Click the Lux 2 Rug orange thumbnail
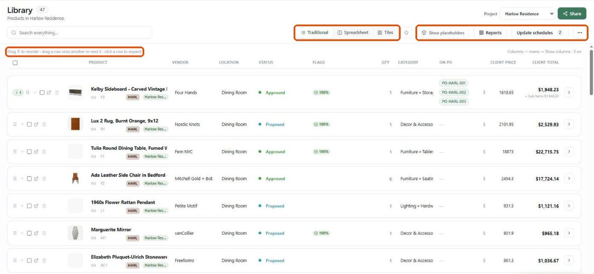Viewport: 594px width, 274px height. click(76, 124)
